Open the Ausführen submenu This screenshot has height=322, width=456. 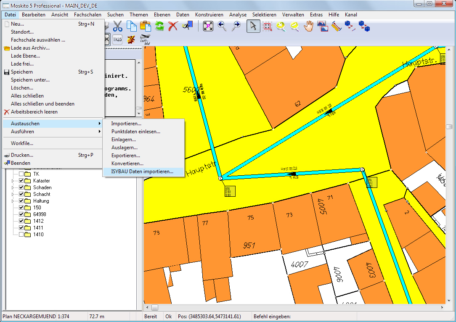tap(53, 132)
